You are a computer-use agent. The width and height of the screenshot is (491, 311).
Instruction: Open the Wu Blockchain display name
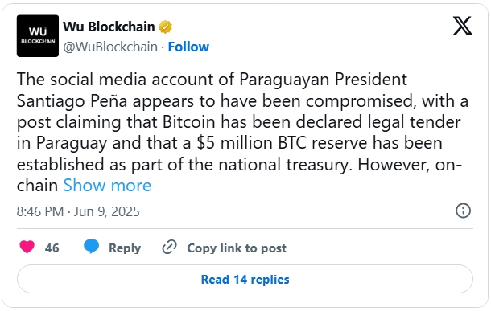click(109, 27)
